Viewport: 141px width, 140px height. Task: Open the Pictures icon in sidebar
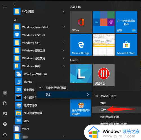coord(5,114)
